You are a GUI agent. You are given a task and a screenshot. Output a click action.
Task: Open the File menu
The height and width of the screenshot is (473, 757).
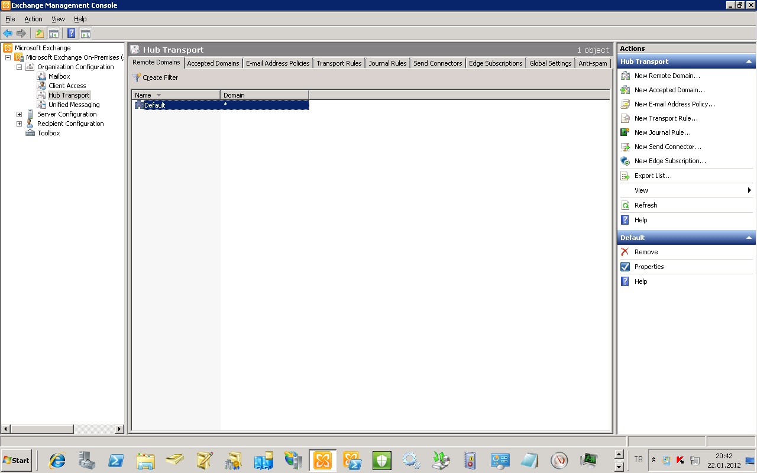pos(10,19)
